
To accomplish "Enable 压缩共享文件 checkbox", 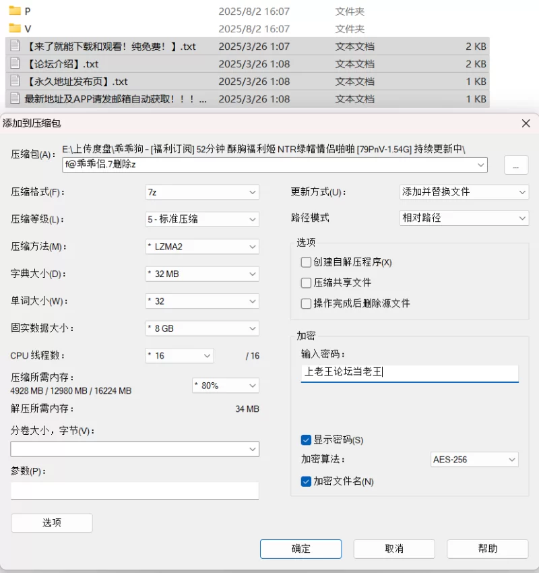I will (306, 282).
